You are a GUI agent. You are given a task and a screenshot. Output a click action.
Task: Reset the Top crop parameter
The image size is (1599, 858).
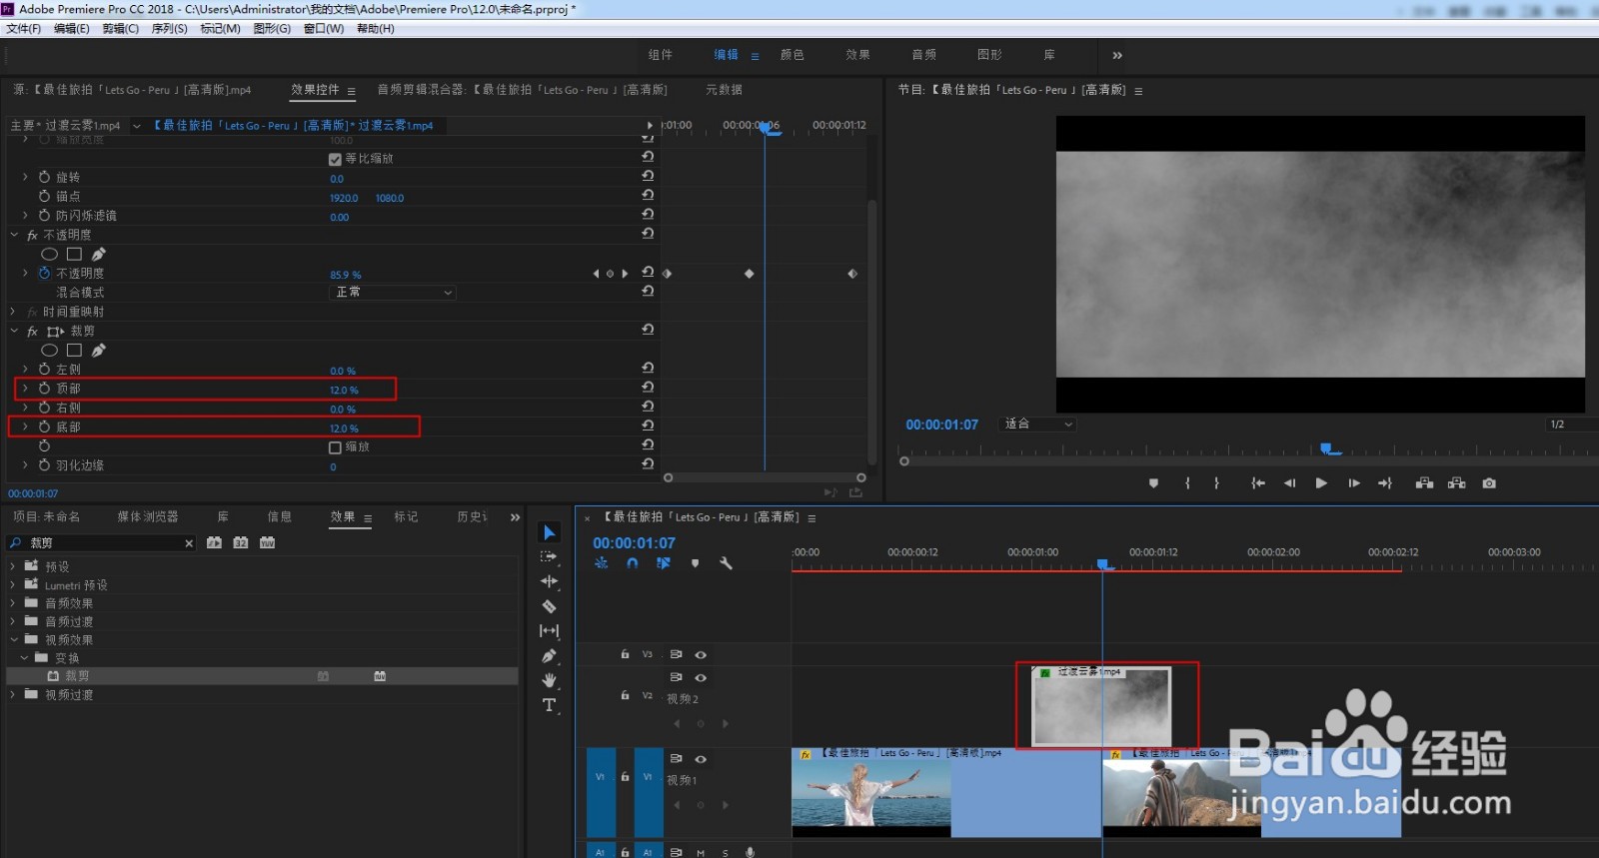point(648,388)
